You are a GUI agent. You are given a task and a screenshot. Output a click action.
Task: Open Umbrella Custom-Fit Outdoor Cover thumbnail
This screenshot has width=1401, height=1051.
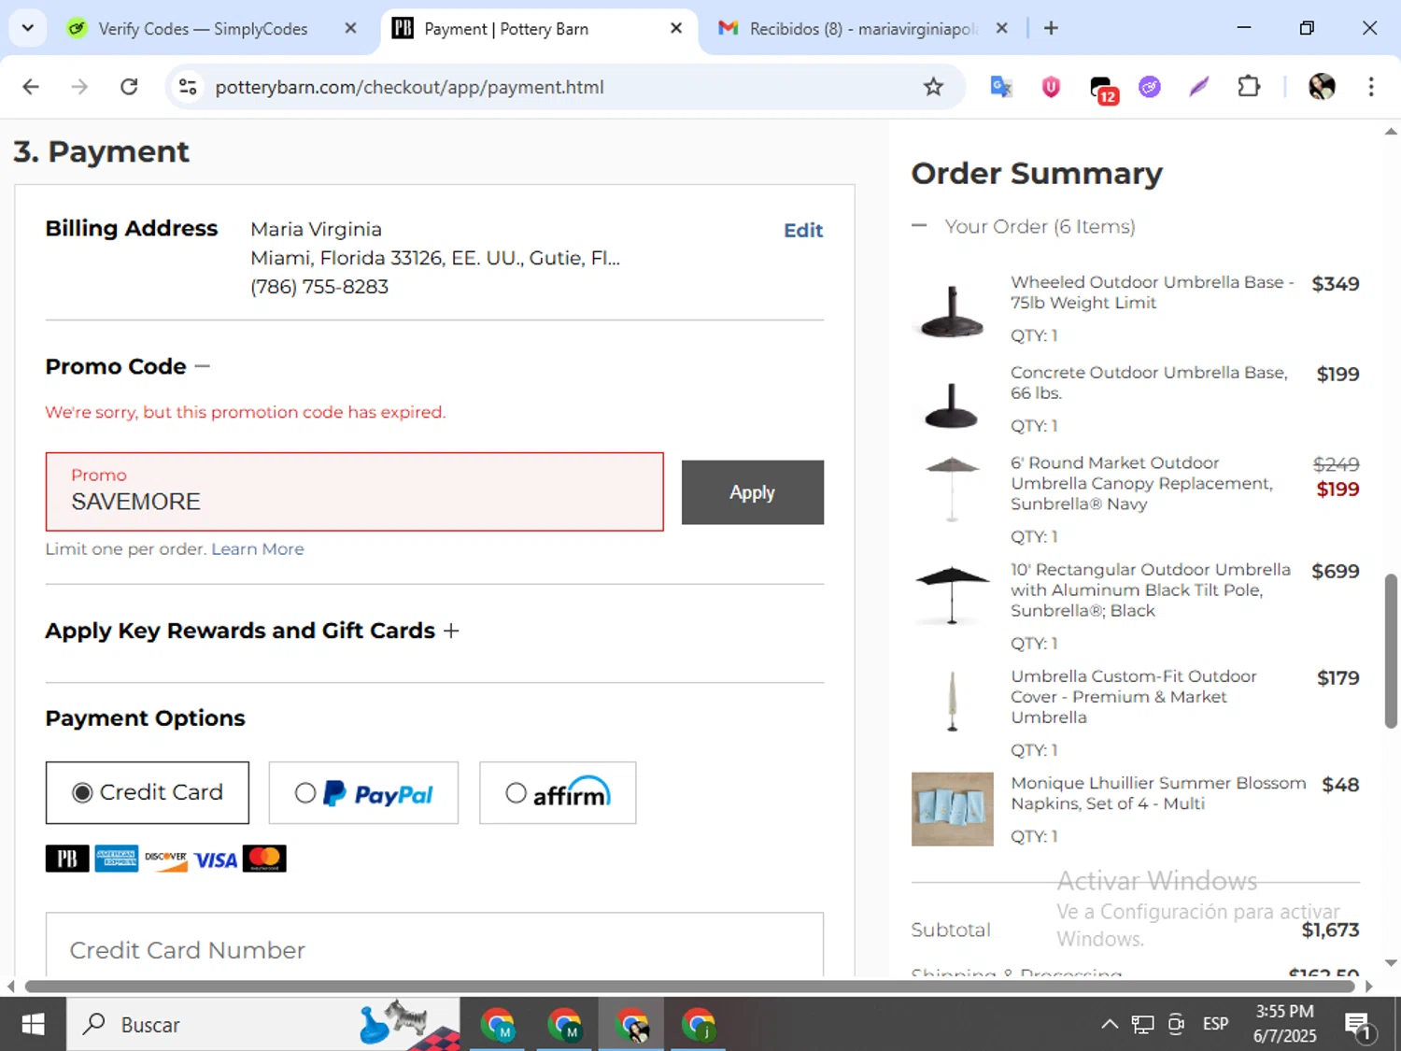click(x=952, y=703)
